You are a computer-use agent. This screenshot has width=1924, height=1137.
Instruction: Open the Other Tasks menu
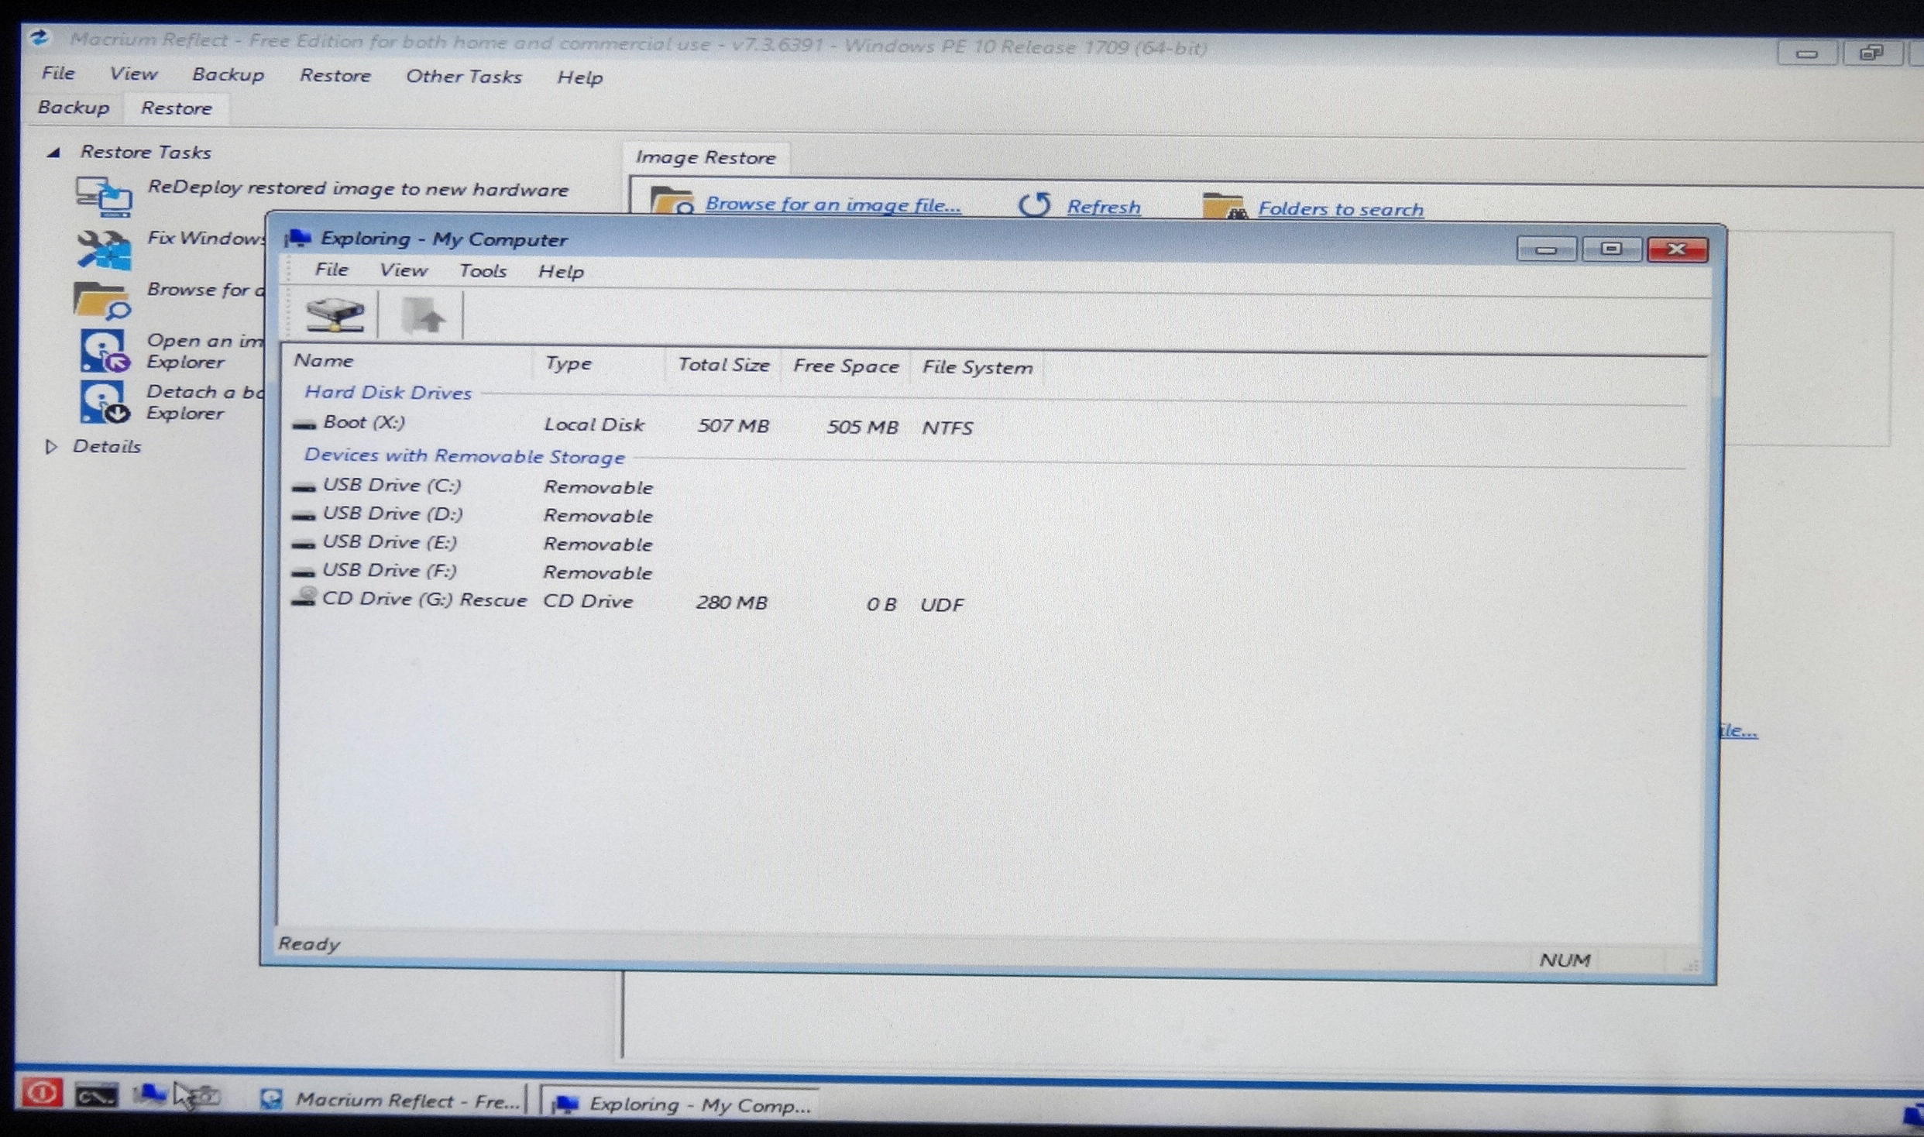click(x=464, y=77)
